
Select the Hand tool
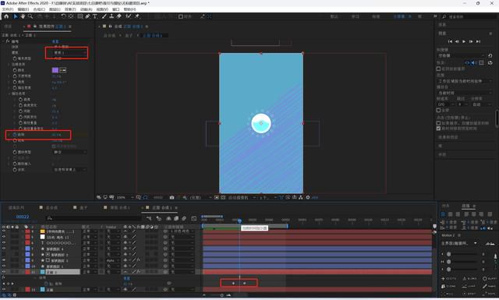point(23,16)
